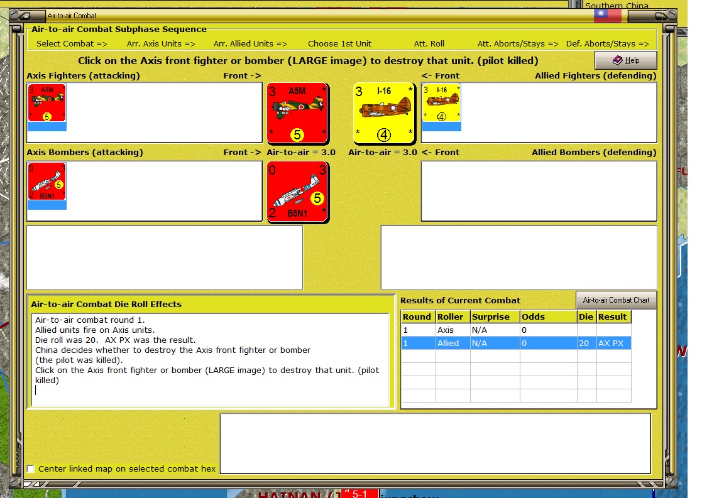Click the window control at title bar right
Screen dimensions: 724x498
tap(659, 16)
